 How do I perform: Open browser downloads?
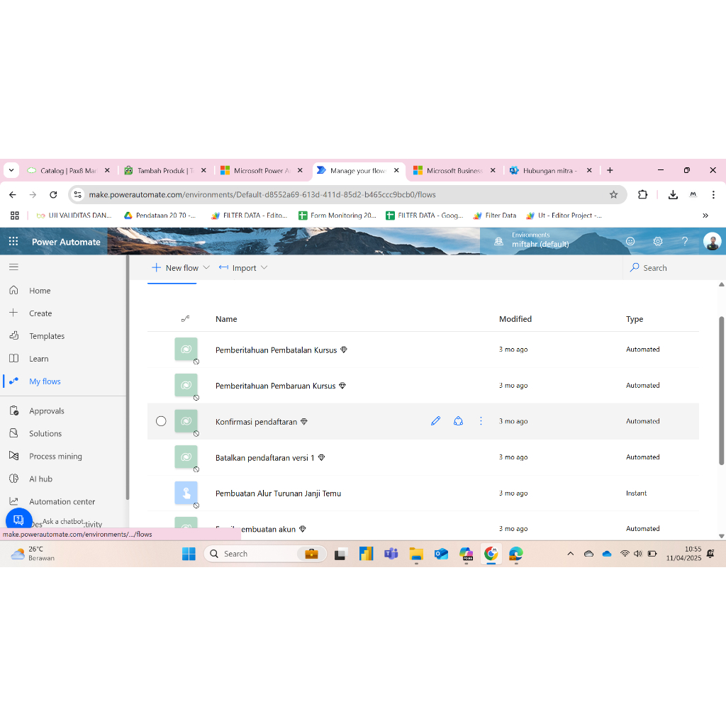click(x=673, y=194)
